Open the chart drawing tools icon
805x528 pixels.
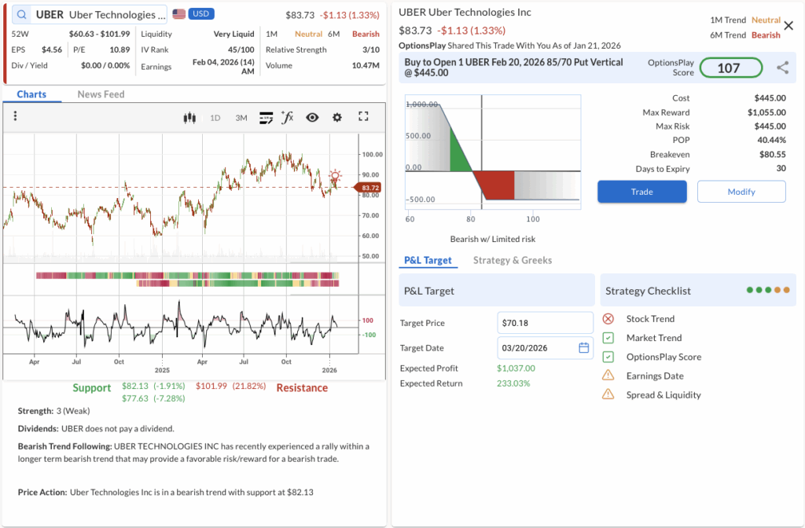point(266,118)
